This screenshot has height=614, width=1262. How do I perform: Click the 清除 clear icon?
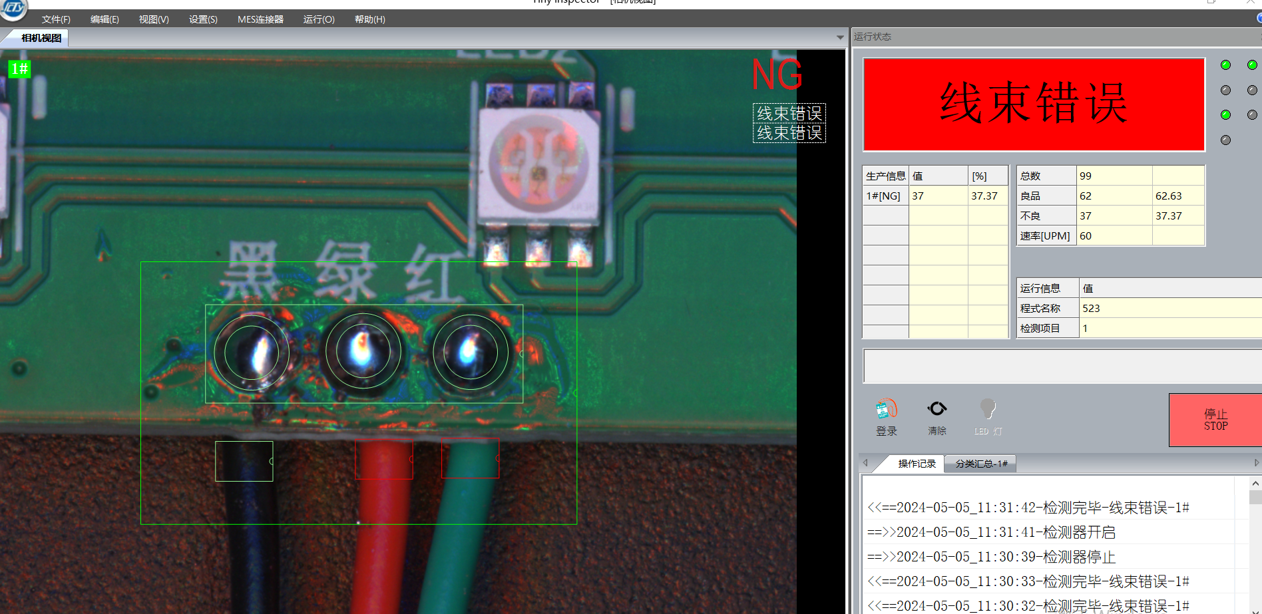pos(937,409)
